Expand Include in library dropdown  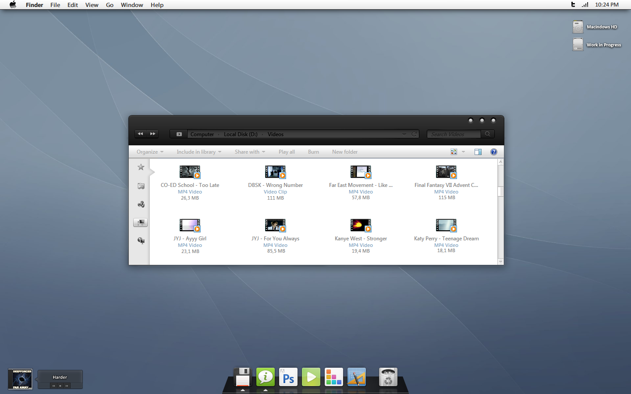pyautogui.click(x=199, y=152)
